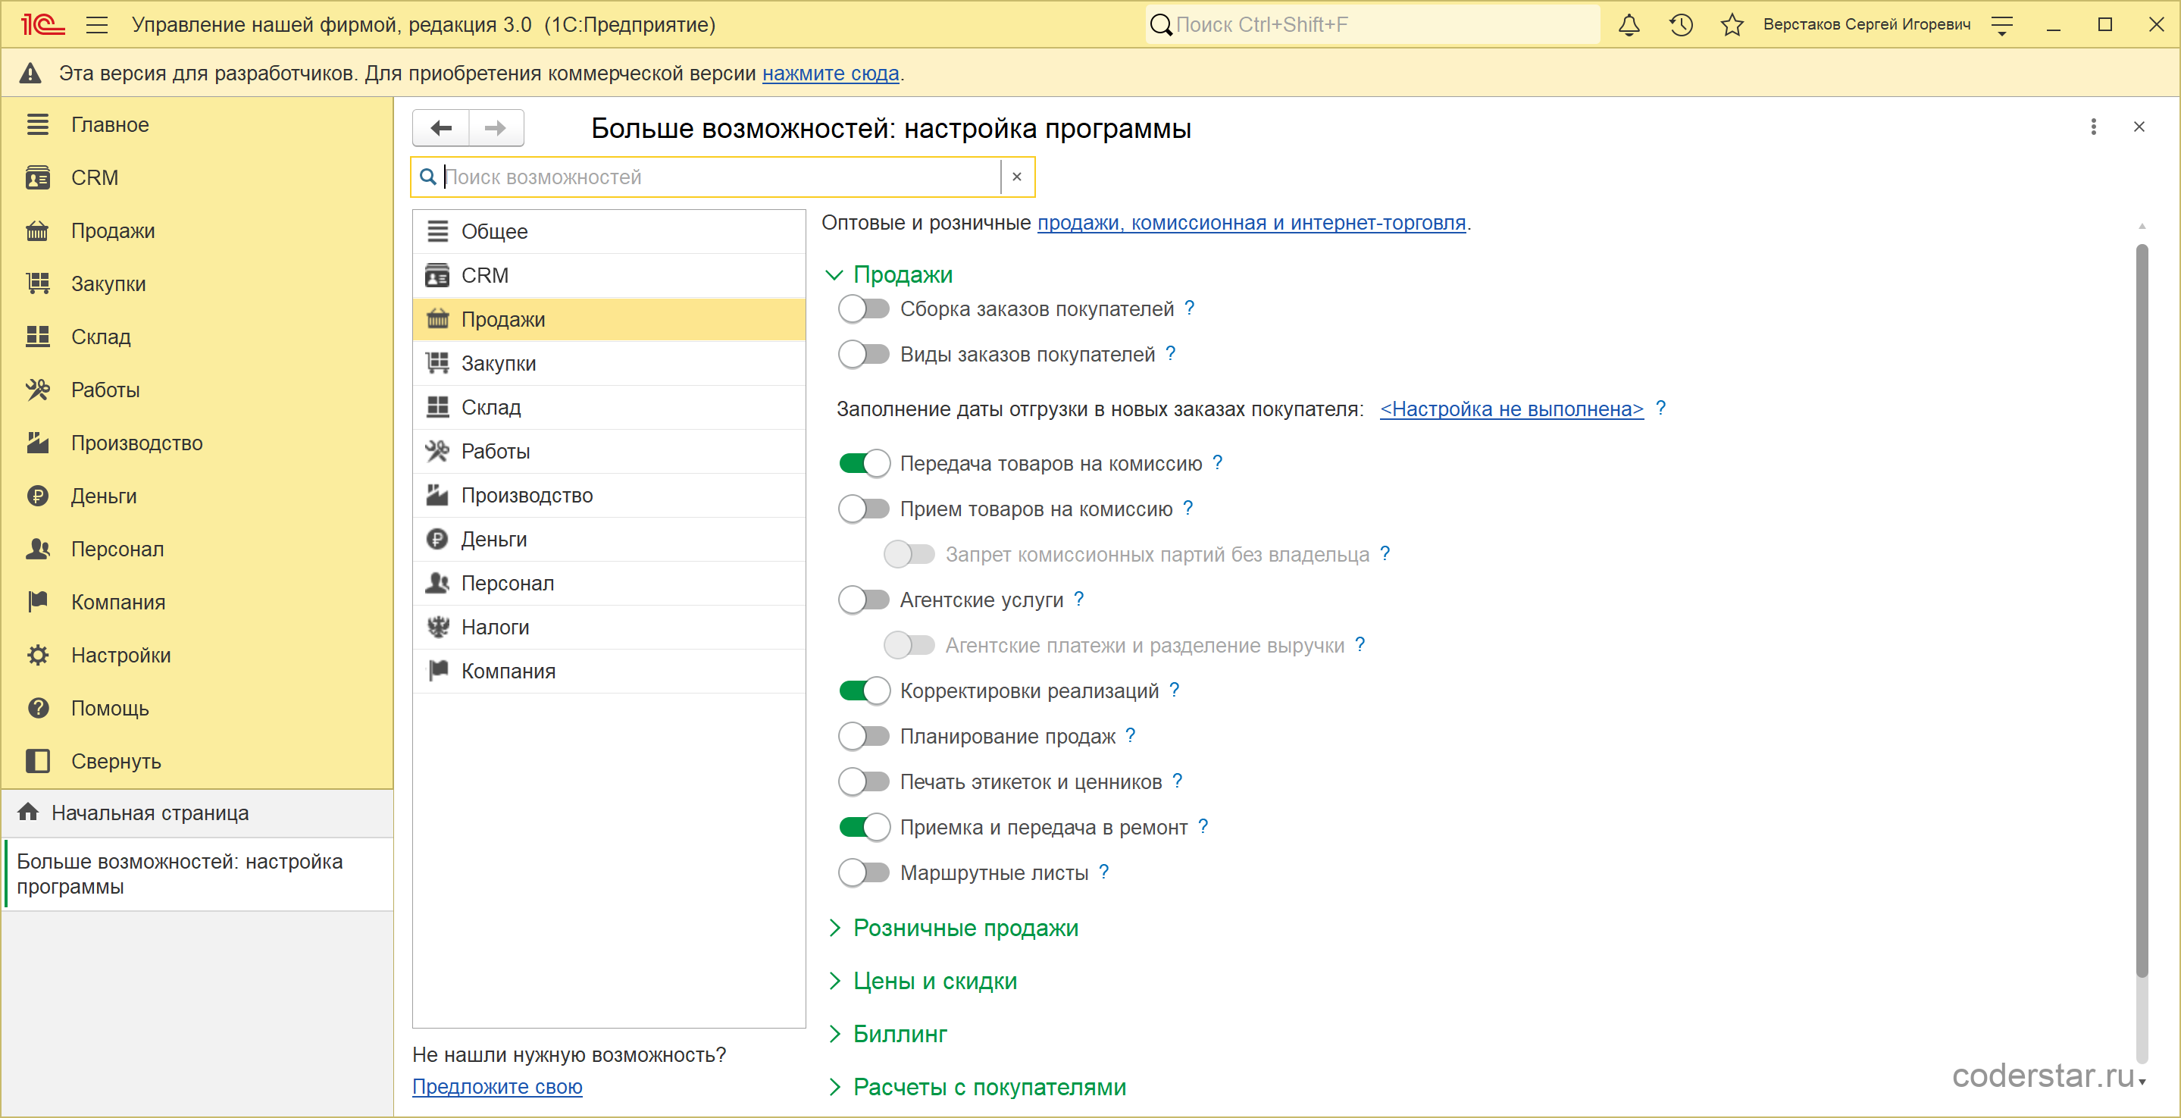Show help for Передача товаров на комиссию
This screenshot has width=2181, height=1118.
[1218, 462]
